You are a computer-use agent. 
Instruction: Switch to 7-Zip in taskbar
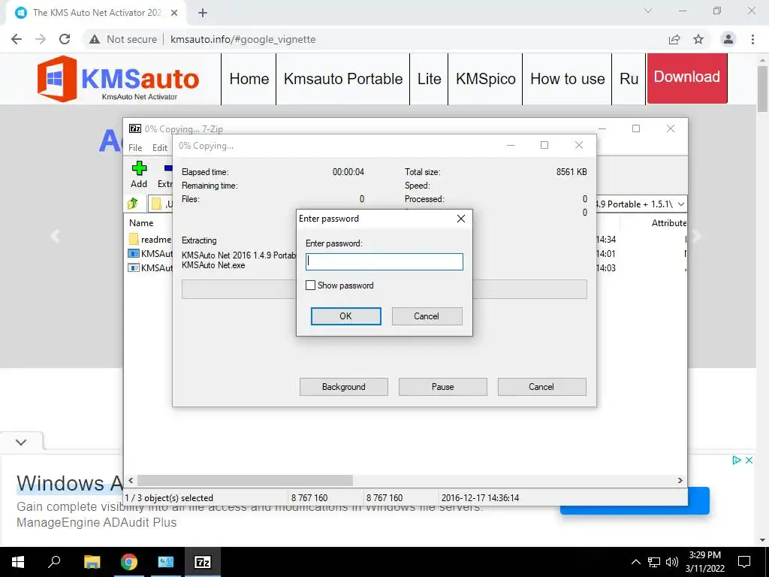point(203,562)
